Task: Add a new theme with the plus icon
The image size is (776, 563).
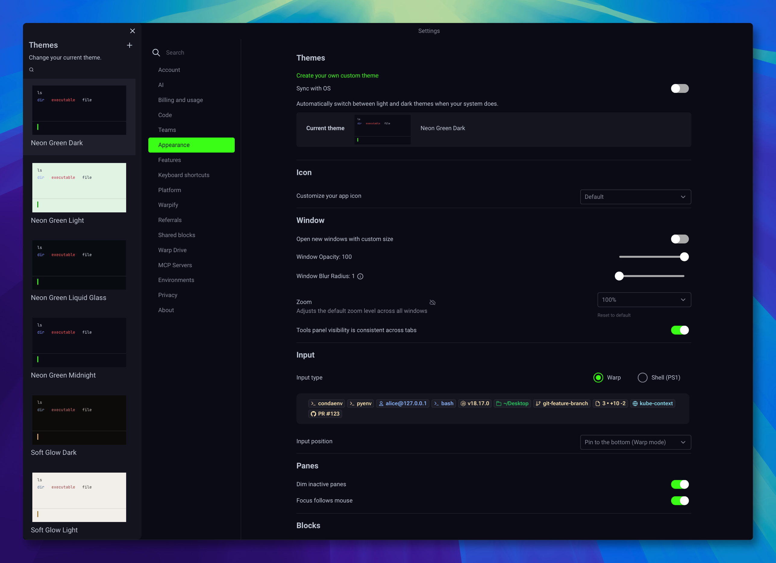Action: click(x=129, y=45)
